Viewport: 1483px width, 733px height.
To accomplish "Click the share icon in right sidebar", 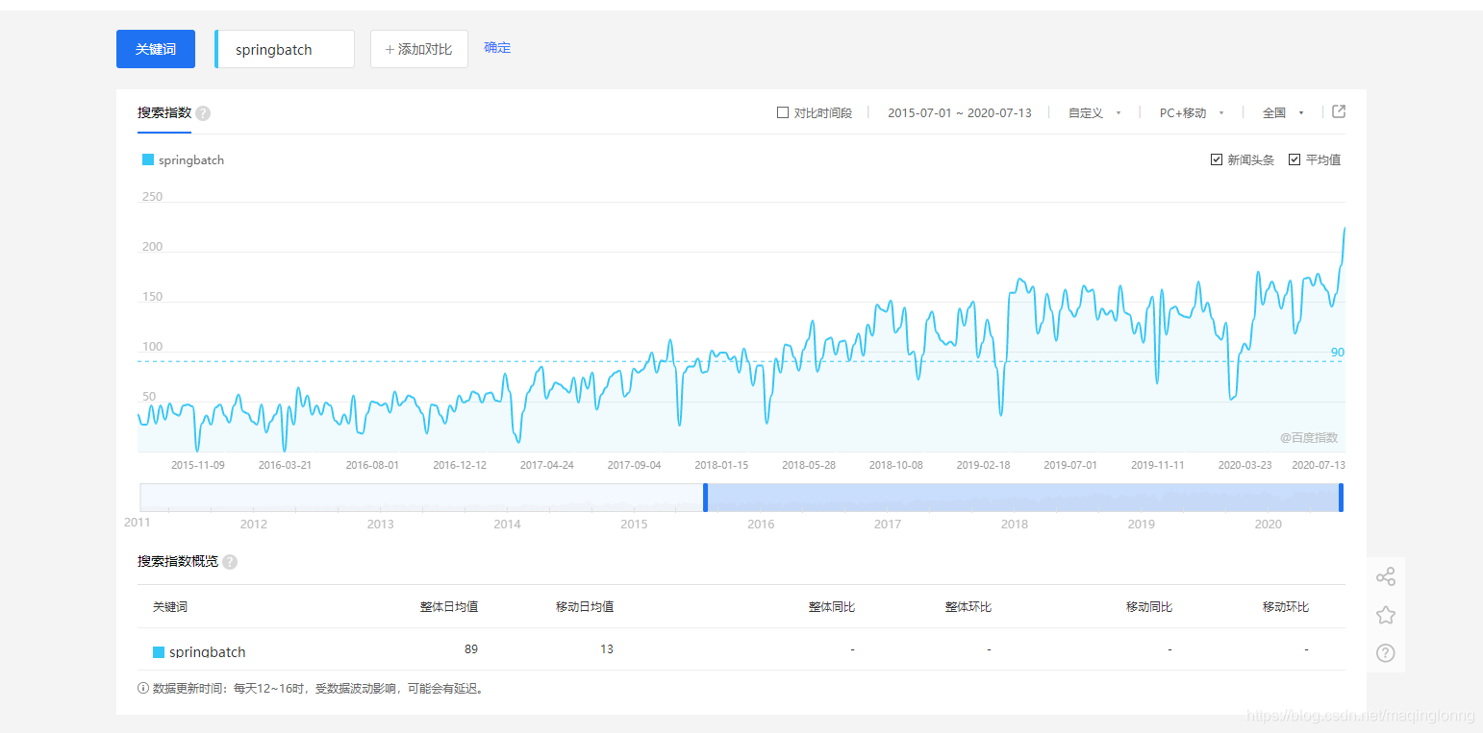I will point(1386,576).
